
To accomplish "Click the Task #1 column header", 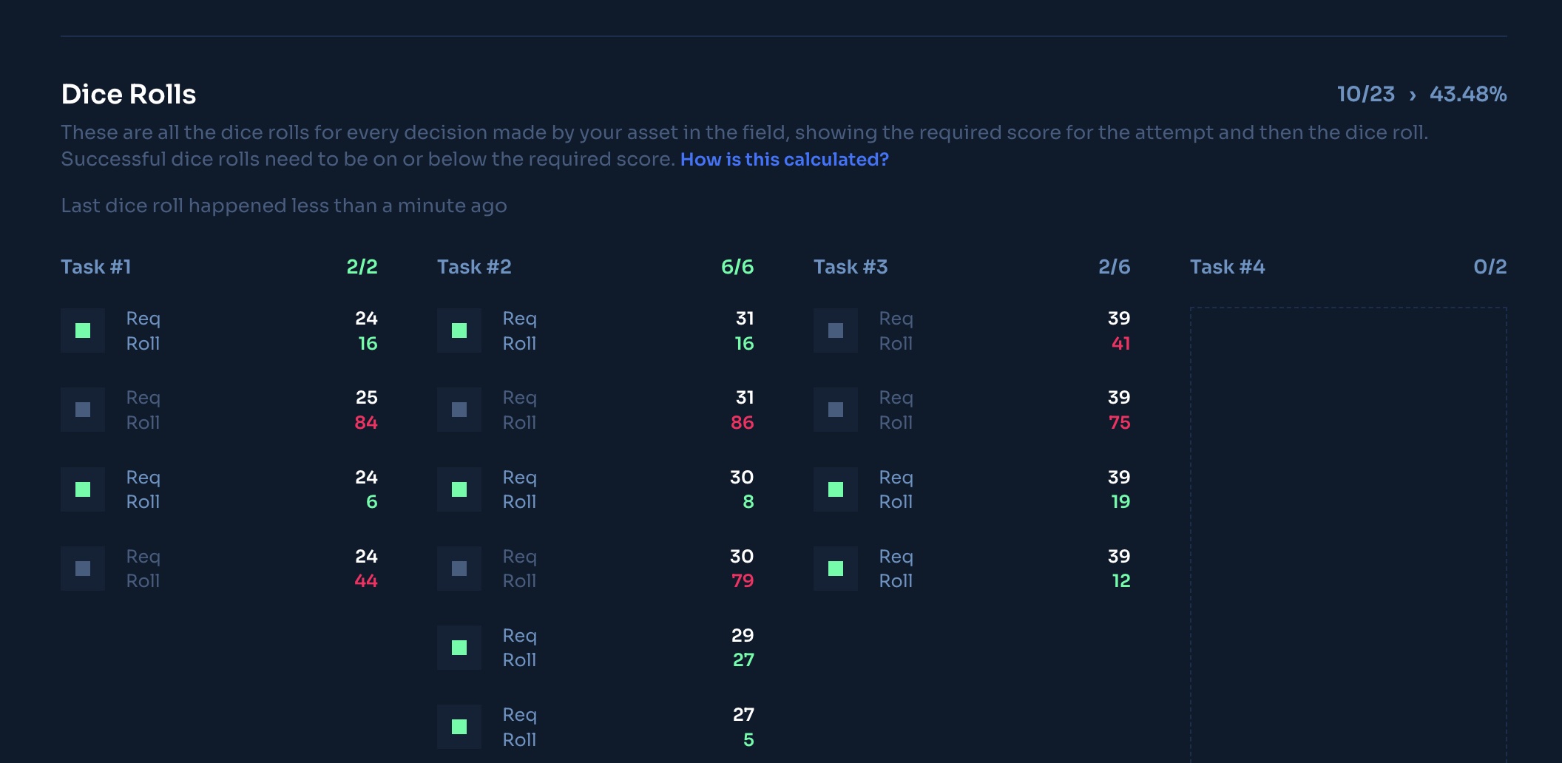I will point(96,267).
